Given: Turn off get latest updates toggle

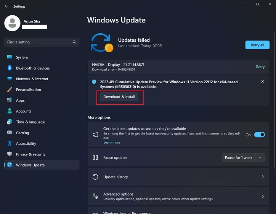Looking at the screenshot, I should point(260,135).
